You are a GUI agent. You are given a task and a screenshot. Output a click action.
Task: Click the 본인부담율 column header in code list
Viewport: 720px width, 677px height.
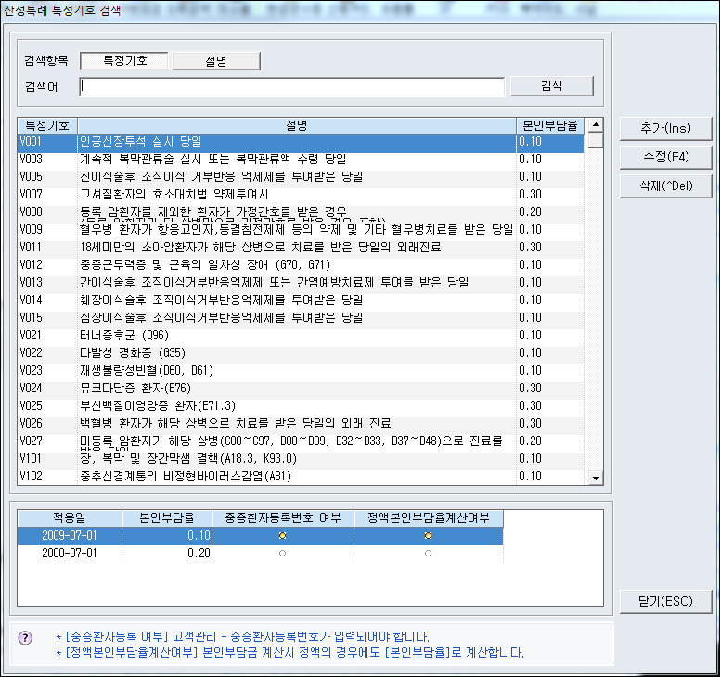(x=551, y=124)
